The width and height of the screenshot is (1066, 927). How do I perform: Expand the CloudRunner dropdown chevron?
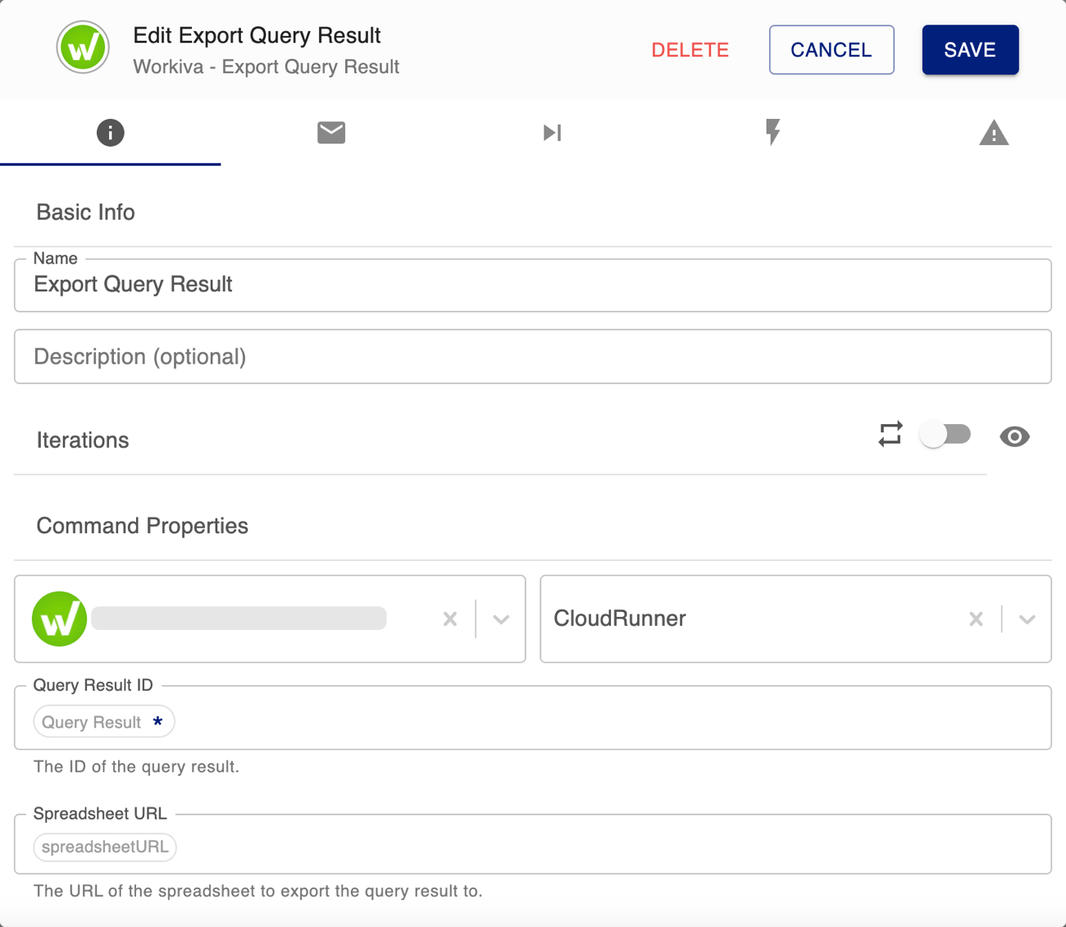[1027, 619]
